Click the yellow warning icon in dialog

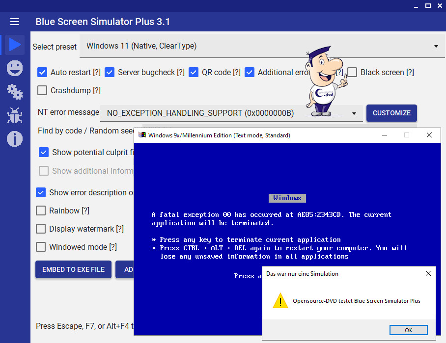click(280, 301)
